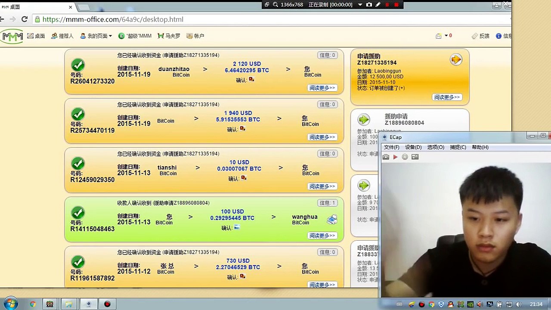
Task: Click the orange arrow on request Z18271335194
Action: (456, 60)
